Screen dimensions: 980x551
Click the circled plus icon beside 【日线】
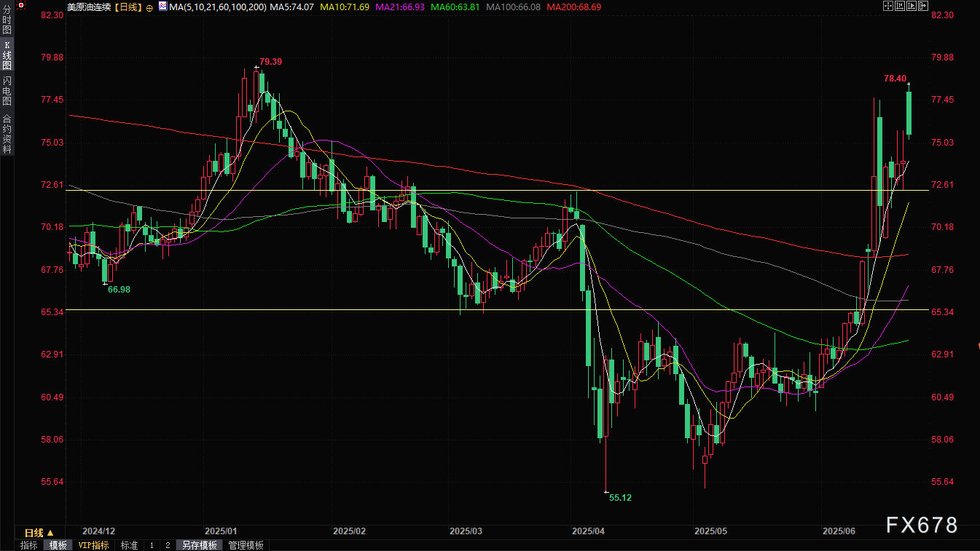click(149, 7)
